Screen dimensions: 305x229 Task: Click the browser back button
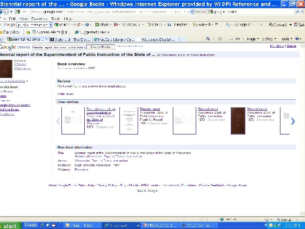pos(1,12)
